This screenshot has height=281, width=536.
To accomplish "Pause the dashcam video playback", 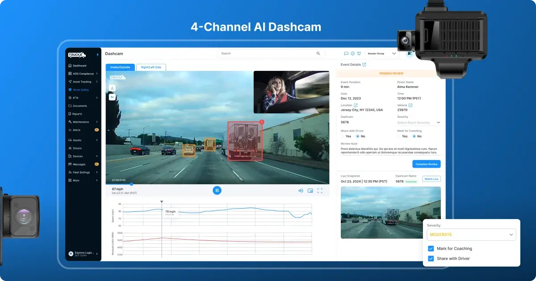I will coord(217,190).
